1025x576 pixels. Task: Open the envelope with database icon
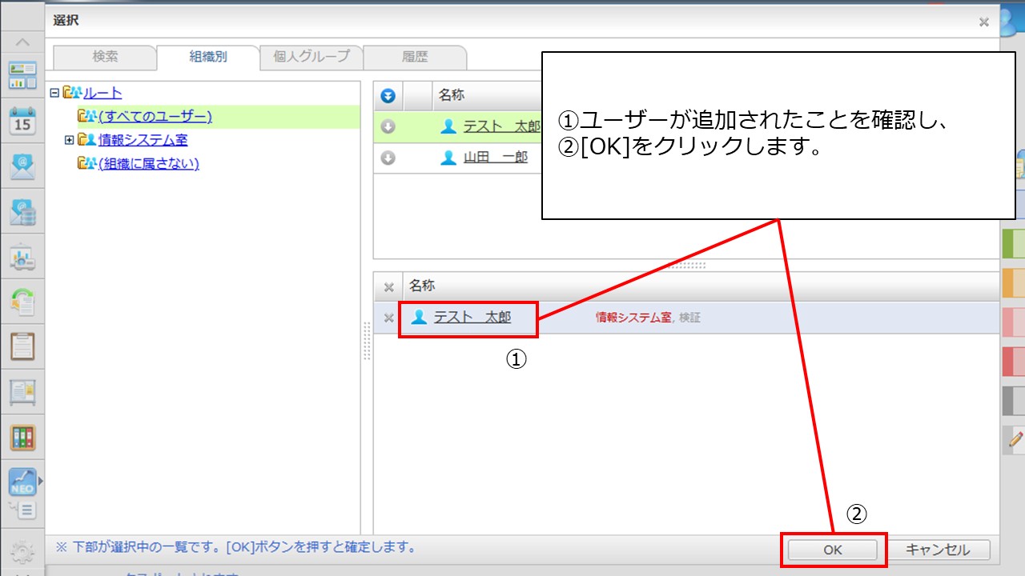click(x=22, y=212)
